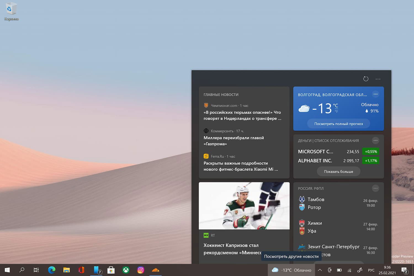Switch temperature to Fahrenheit

[336, 112]
